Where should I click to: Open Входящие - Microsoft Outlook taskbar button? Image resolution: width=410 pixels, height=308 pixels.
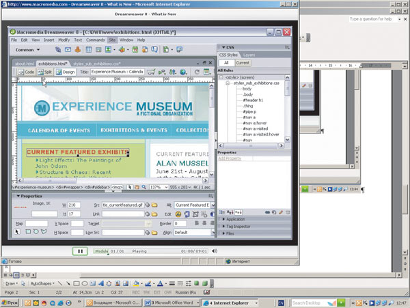[x=114, y=303]
